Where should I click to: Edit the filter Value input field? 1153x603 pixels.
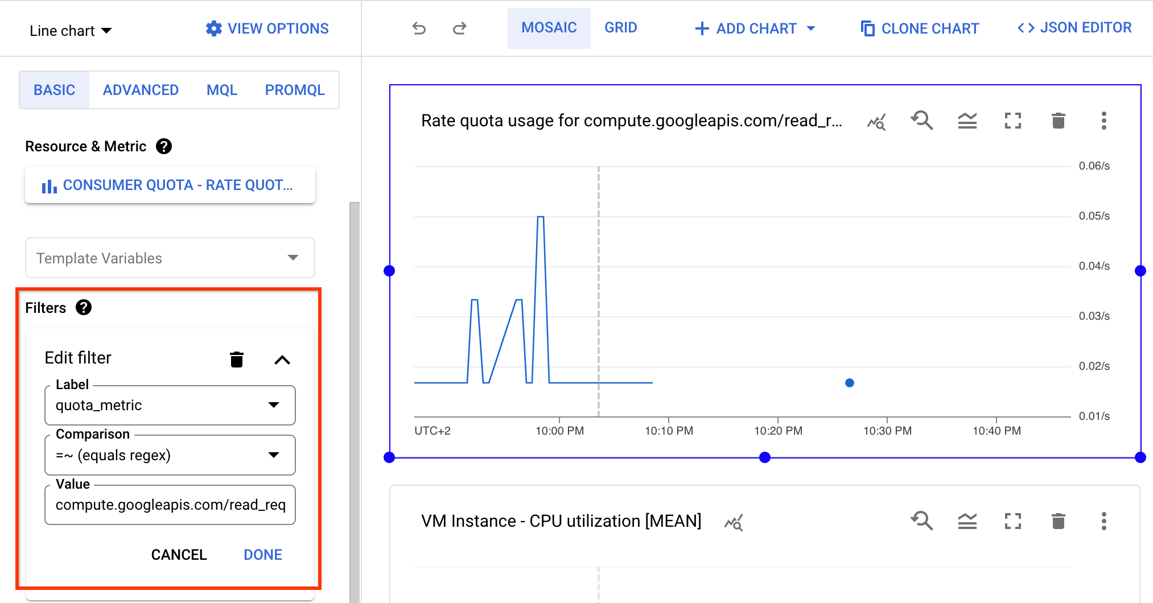click(169, 505)
